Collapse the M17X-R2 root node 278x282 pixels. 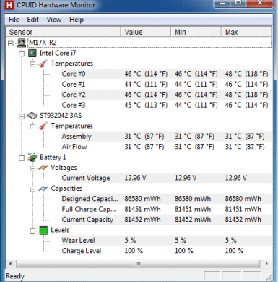click(x=11, y=43)
